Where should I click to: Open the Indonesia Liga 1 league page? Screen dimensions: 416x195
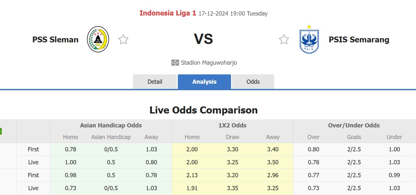(167, 13)
